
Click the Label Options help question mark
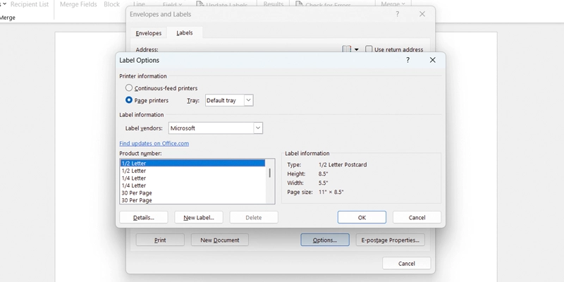[408, 61]
